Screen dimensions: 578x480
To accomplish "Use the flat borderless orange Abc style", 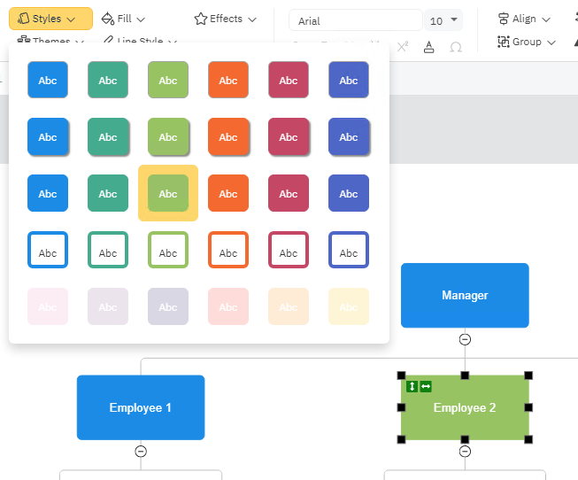I will coord(228,193).
